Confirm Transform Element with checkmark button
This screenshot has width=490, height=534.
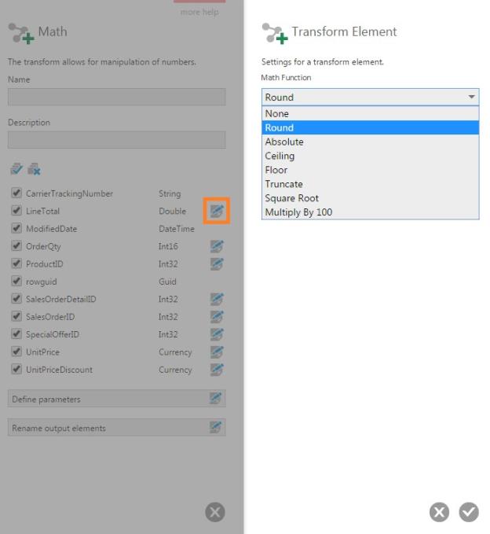tap(469, 512)
